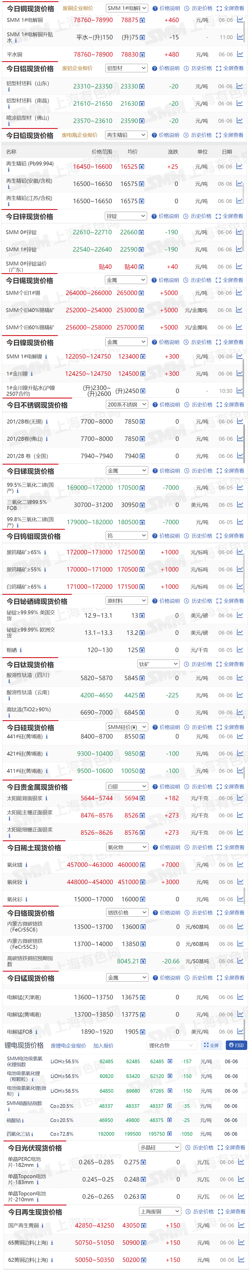Expand the 白银 dropdown in precious metals
The width and height of the screenshot is (250, 1270).
127,786
